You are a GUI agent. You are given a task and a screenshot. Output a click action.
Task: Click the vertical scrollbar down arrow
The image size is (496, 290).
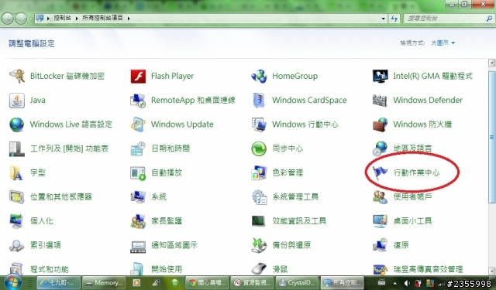pos(491,271)
